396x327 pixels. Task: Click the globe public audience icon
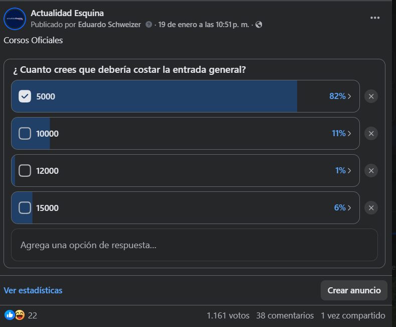point(258,25)
